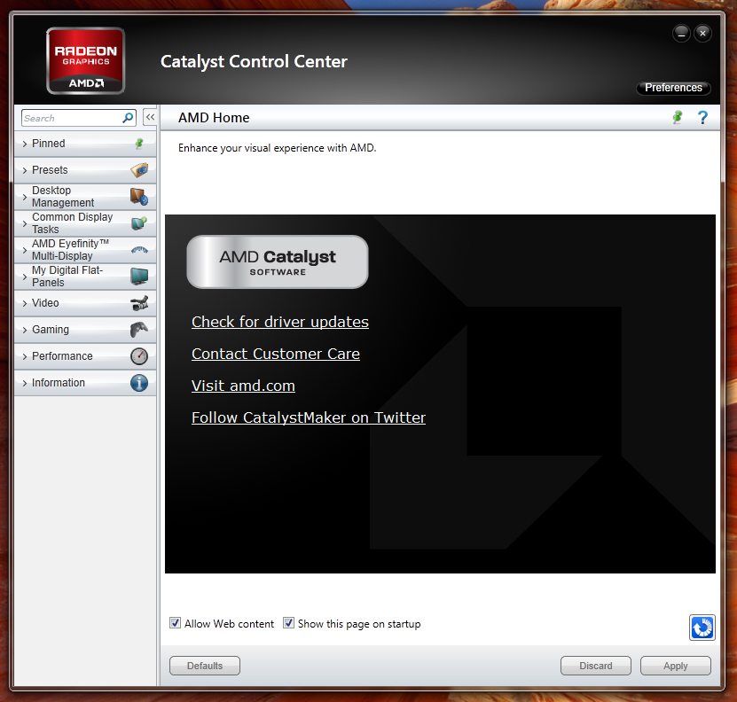737x702 pixels.
Task: Focus the Search input field
Action: point(71,118)
